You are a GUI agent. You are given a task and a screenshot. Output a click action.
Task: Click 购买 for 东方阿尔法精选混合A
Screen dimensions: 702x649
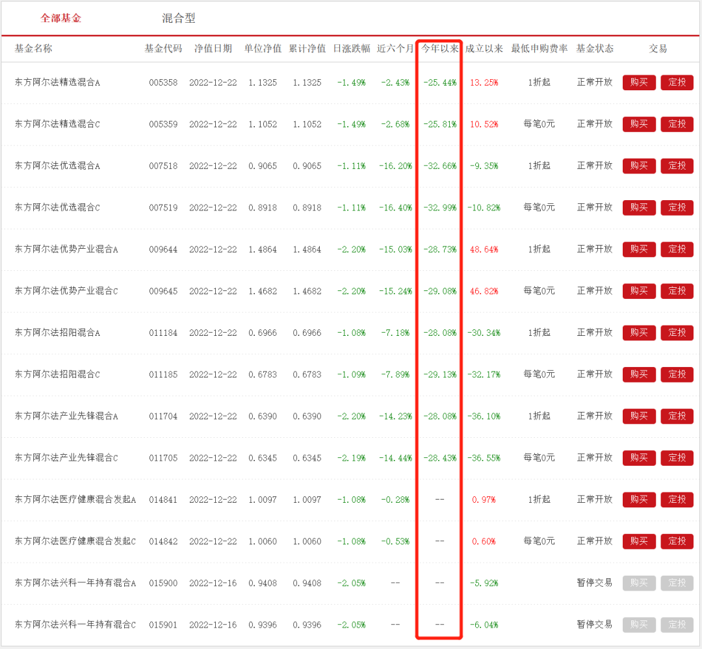pyautogui.click(x=638, y=83)
